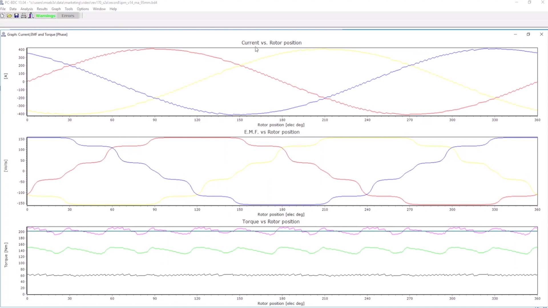Open the Graph menu
548x308 pixels.
56,9
